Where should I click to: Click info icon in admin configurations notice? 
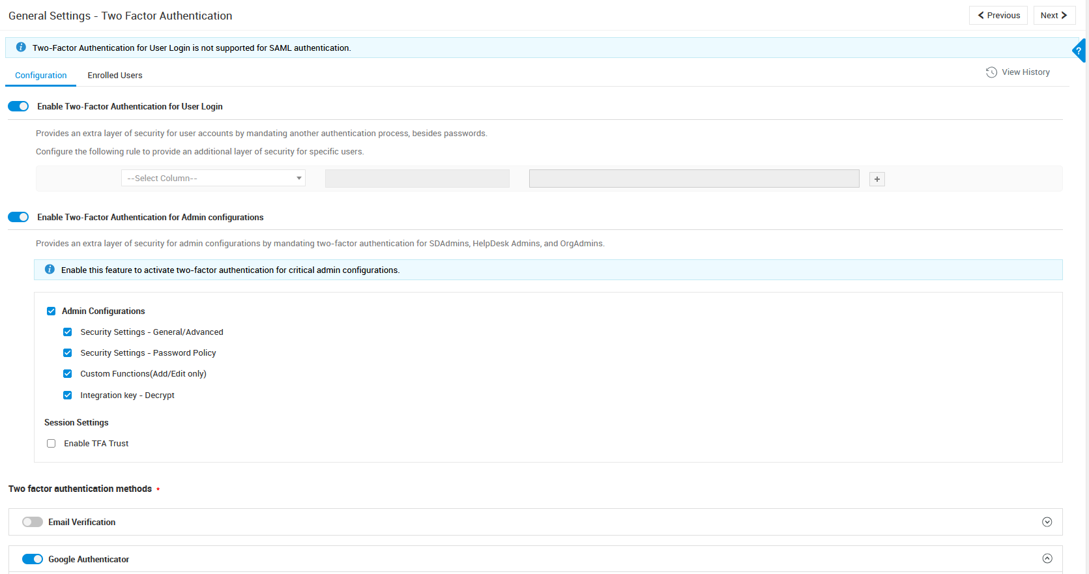point(50,270)
